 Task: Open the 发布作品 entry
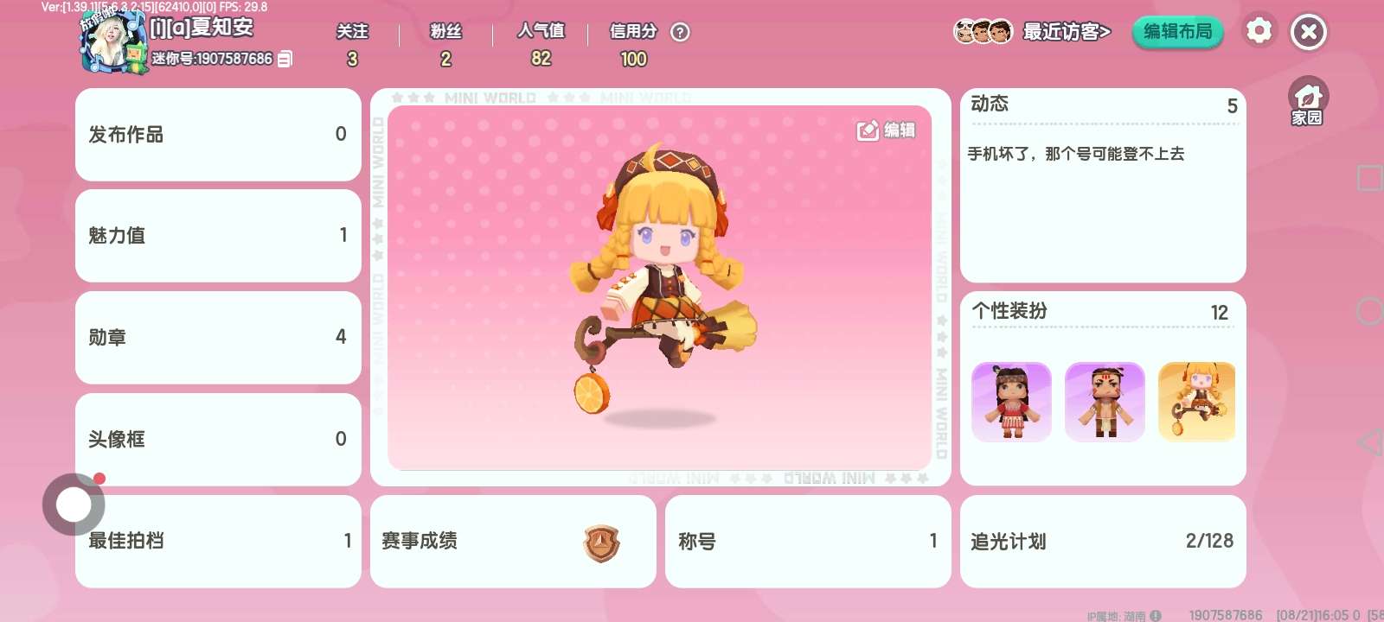click(x=218, y=134)
